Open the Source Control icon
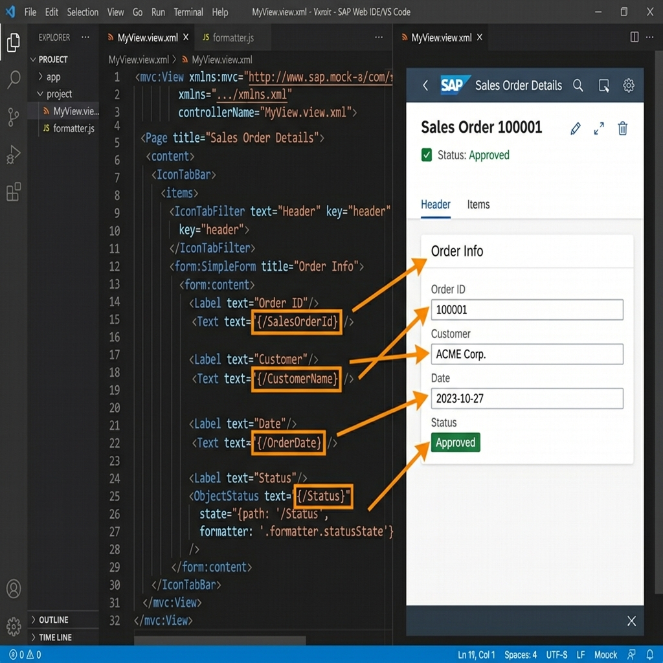663x663 pixels. 14,117
